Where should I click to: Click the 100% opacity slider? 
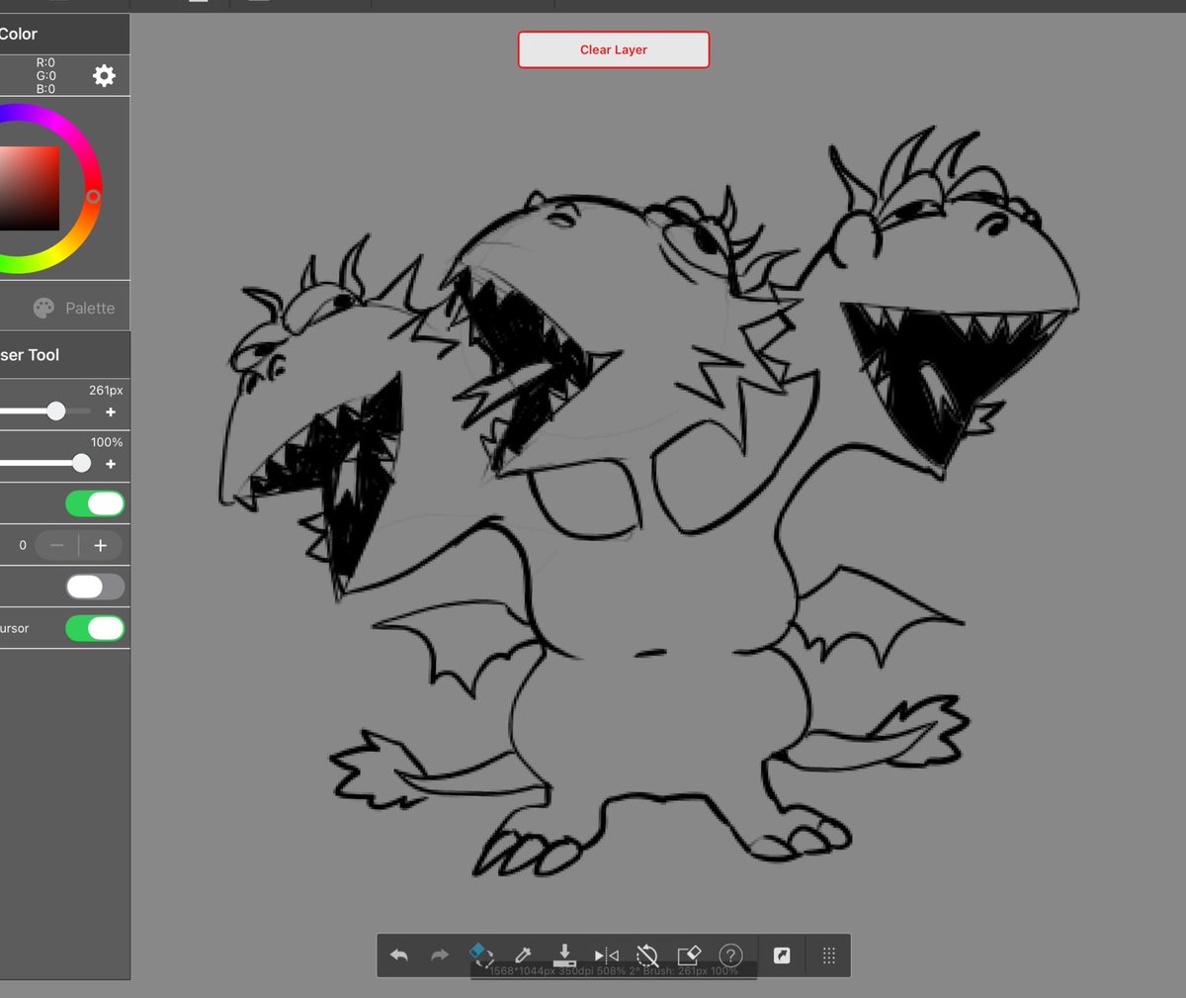click(44, 463)
